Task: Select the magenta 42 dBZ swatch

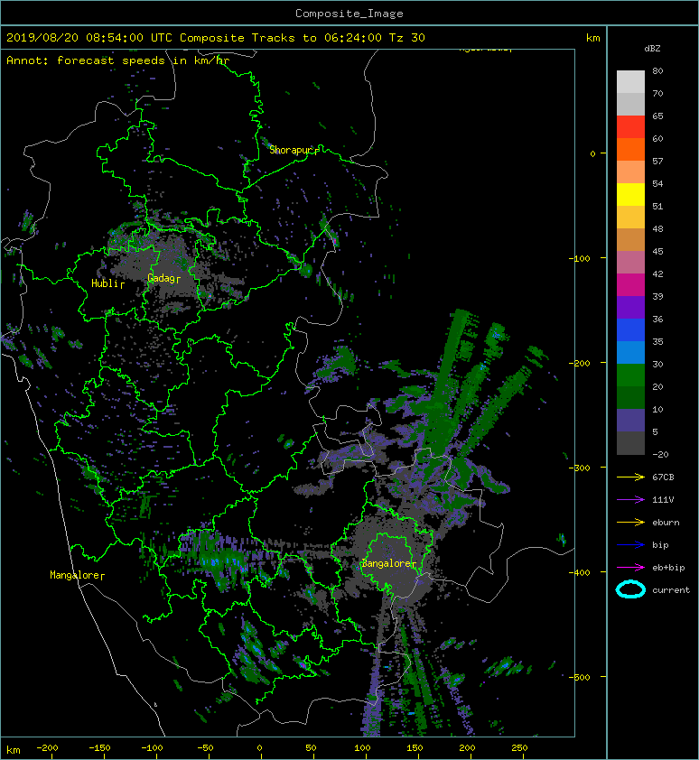Action: 630,284
